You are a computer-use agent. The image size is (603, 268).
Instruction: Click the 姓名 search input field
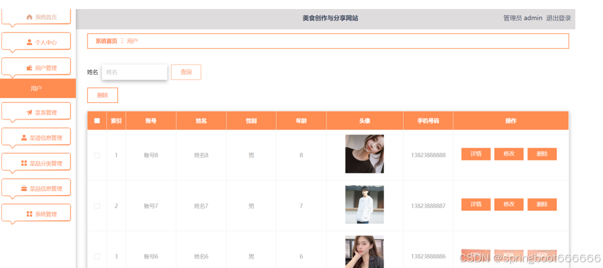pos(135,72)
